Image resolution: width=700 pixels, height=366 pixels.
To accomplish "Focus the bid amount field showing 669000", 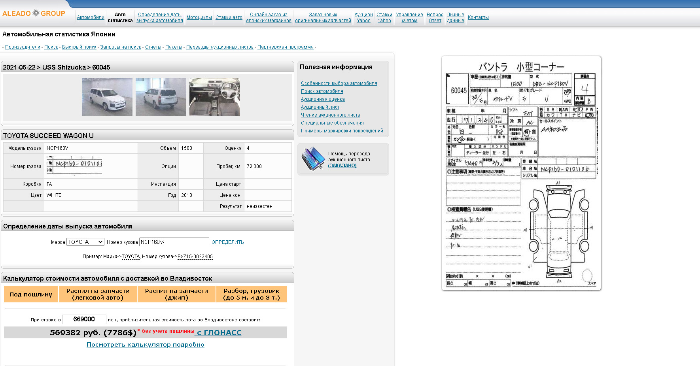I will click(84, 319).
